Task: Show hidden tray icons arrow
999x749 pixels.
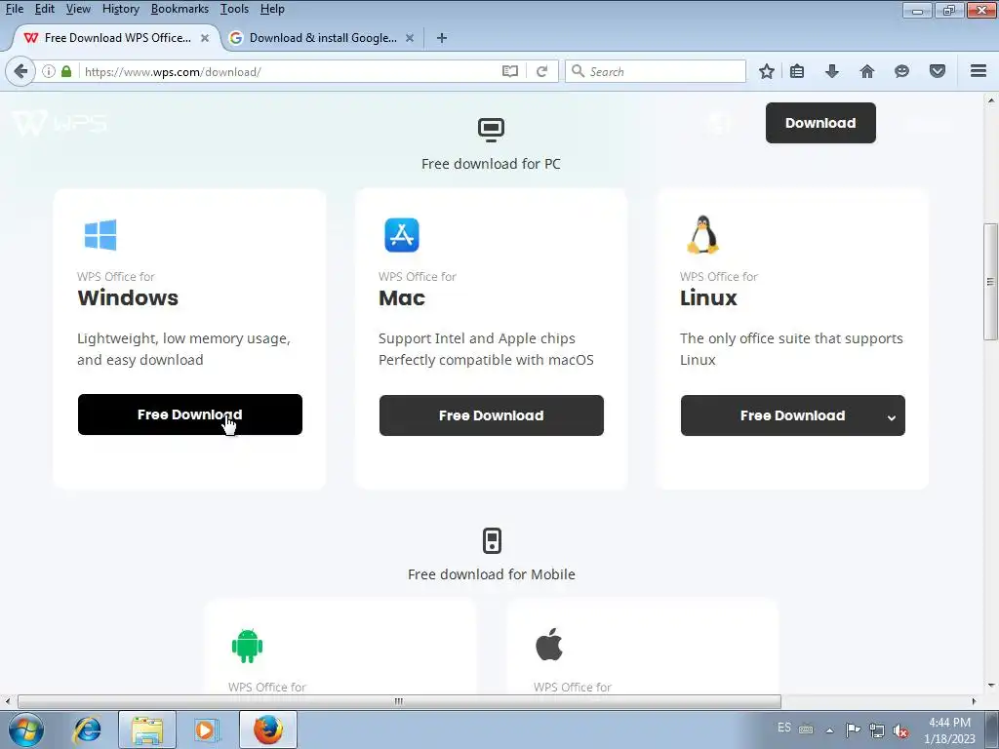Action: pyautogui.click(x=829, y=729)
